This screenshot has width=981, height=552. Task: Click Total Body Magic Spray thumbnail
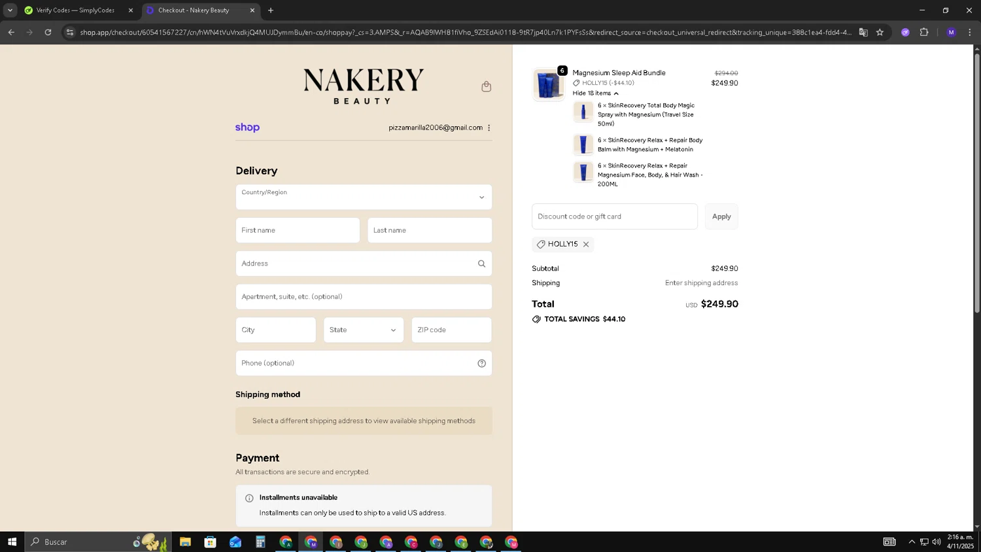click(583, 112)
